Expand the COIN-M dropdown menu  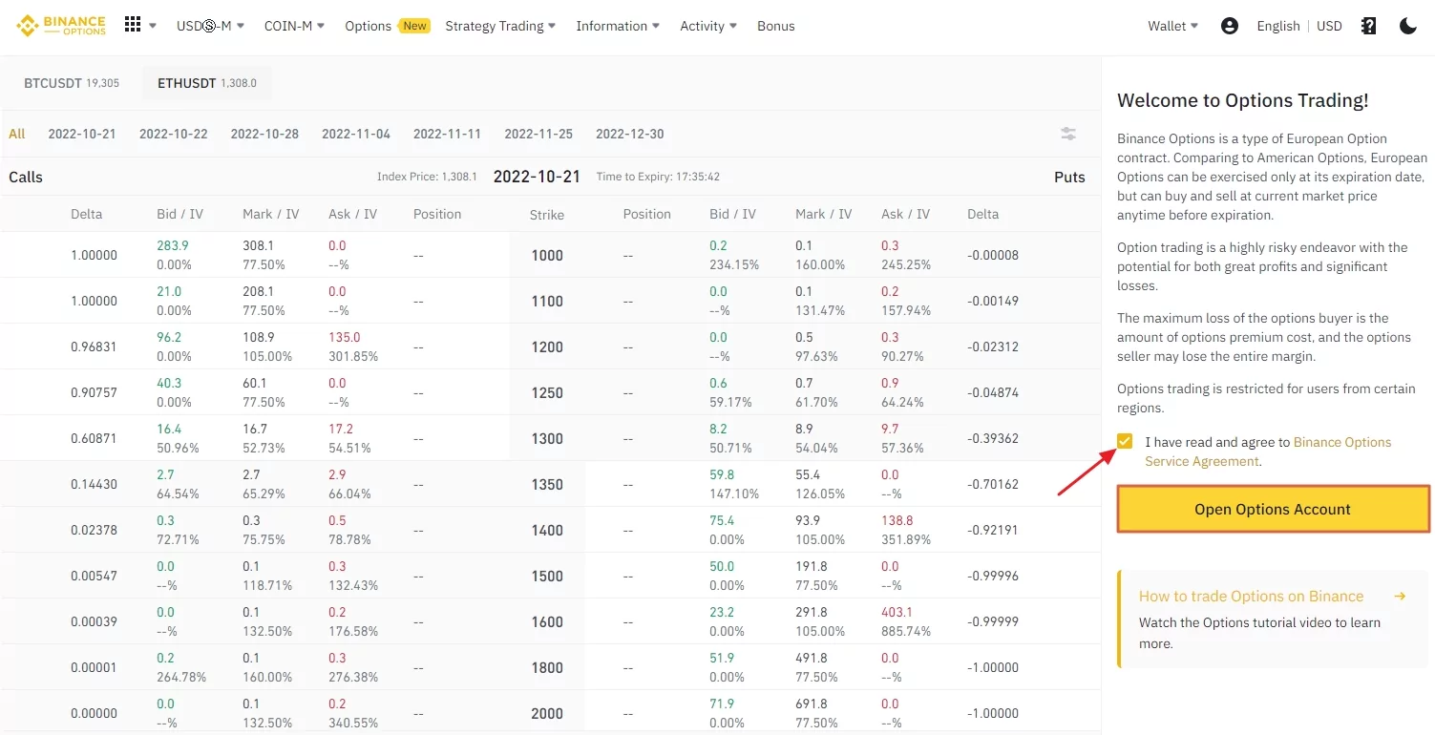pyautogui.click(x=294, y=26)
